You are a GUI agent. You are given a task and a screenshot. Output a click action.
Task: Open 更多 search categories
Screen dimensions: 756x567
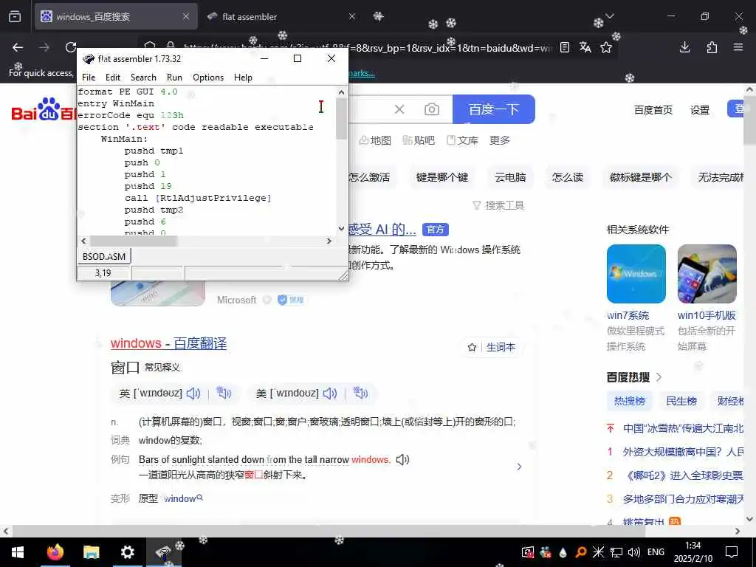(500, 140)
